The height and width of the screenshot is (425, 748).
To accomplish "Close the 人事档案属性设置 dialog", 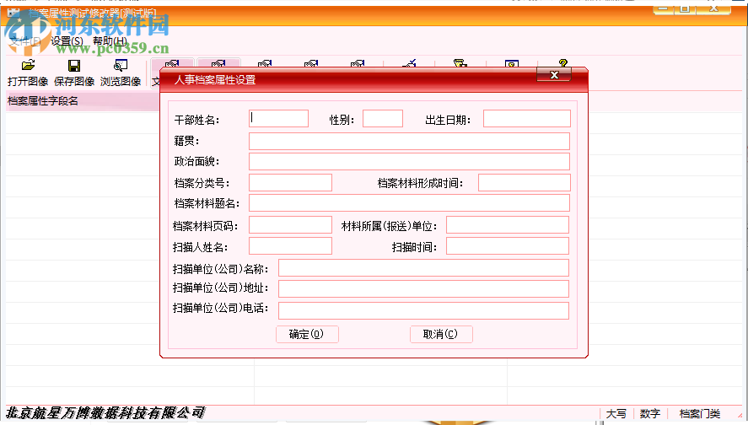I will coord(553,75).
